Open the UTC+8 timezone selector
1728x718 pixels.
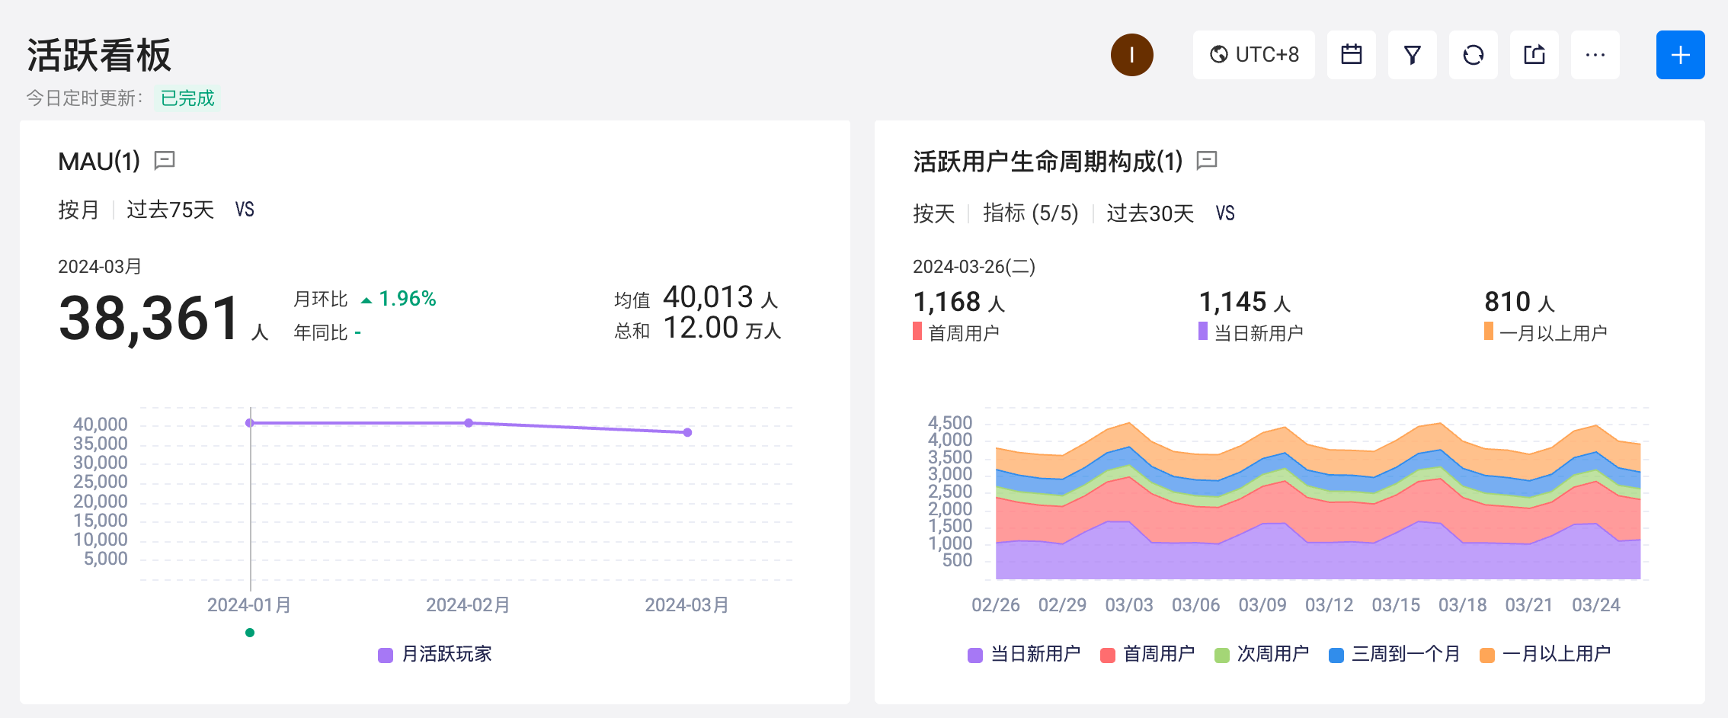(x=1253, y=55)
